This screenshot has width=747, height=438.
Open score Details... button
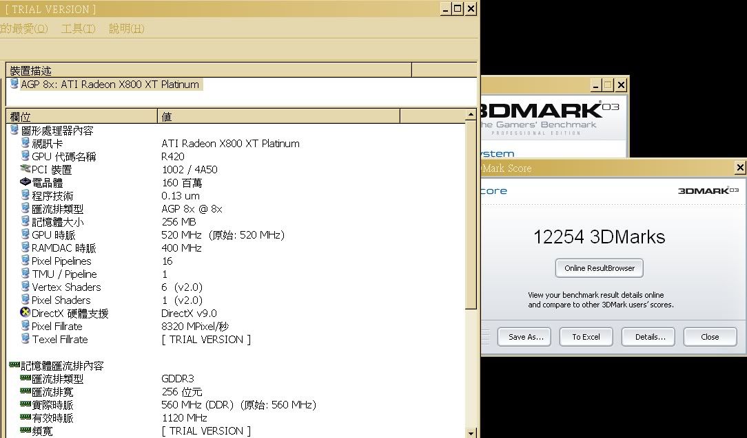pyautogui.click(x=648, y=337)
